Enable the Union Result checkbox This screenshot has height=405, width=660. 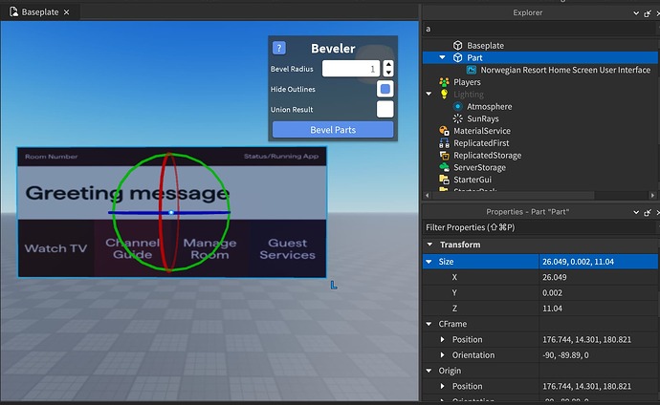coord(385,109)
